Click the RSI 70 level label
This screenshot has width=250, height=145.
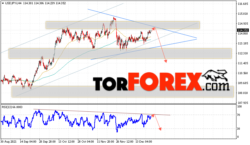239,115
